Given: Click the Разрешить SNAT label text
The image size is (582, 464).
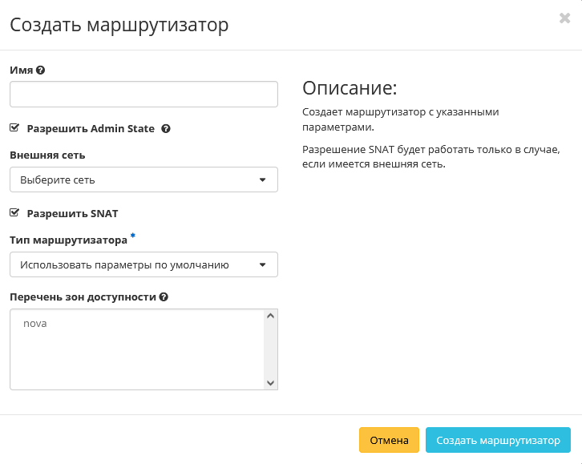Looking at the screenshot, I should [72, 213].
